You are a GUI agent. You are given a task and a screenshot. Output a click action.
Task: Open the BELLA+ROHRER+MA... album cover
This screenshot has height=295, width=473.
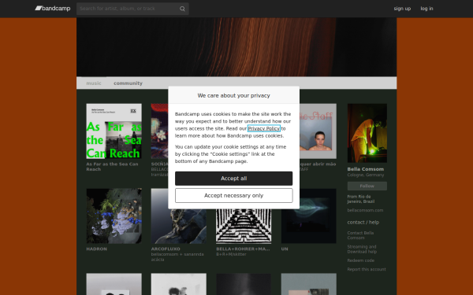(244, 226)
